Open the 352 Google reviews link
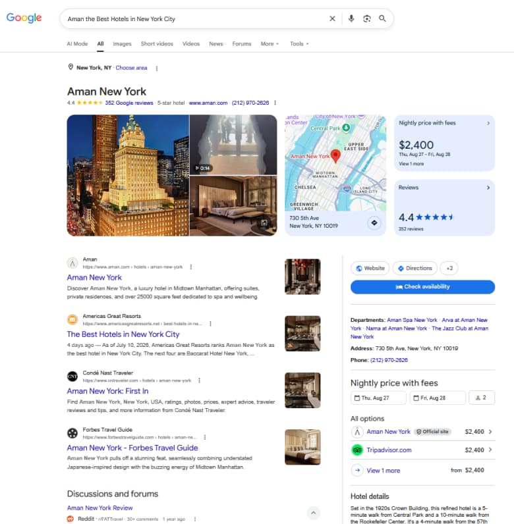514x524 pixels. [x=129, y=103]
